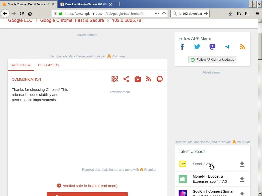Viewport: 262px width, 196px height.
Task: Click the search magnifier icon
Action: coord(174,14)
